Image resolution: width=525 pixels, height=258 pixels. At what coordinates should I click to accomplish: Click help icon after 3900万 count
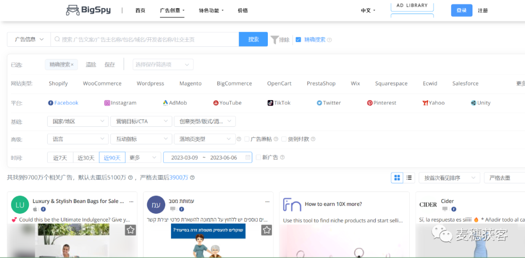click(x=192, y=178)
